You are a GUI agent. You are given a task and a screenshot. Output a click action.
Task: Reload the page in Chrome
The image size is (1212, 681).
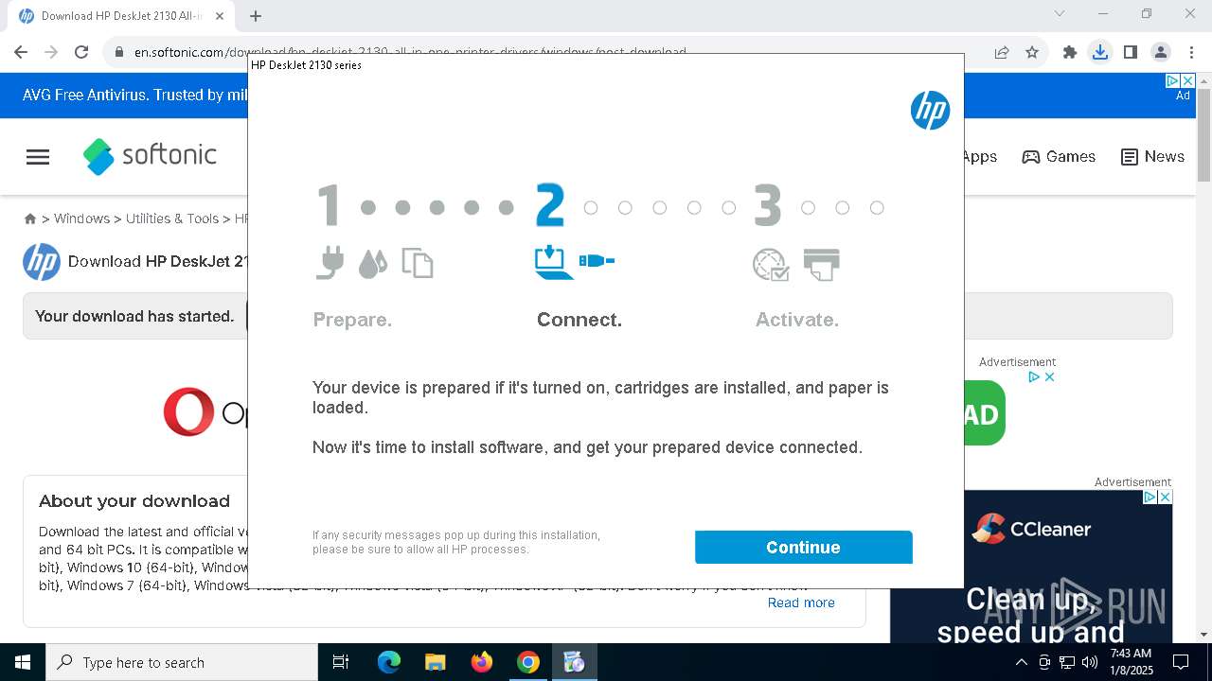[x=81, y=52]
